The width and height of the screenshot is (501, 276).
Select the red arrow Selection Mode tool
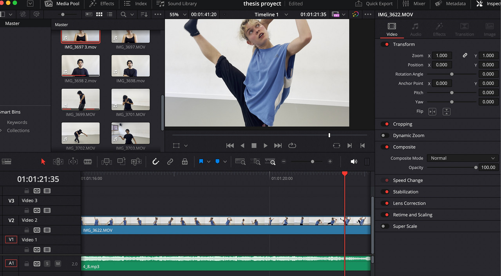(x=43, y=161)
